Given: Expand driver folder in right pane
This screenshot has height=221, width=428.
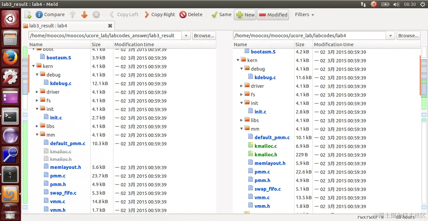Looking at the screenshot, I should click(x=242, y=86).
